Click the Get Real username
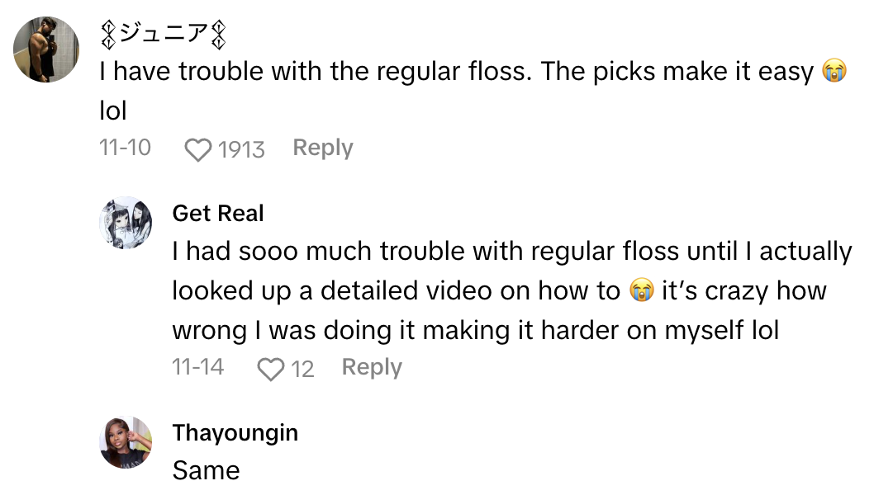 [218, 214]
